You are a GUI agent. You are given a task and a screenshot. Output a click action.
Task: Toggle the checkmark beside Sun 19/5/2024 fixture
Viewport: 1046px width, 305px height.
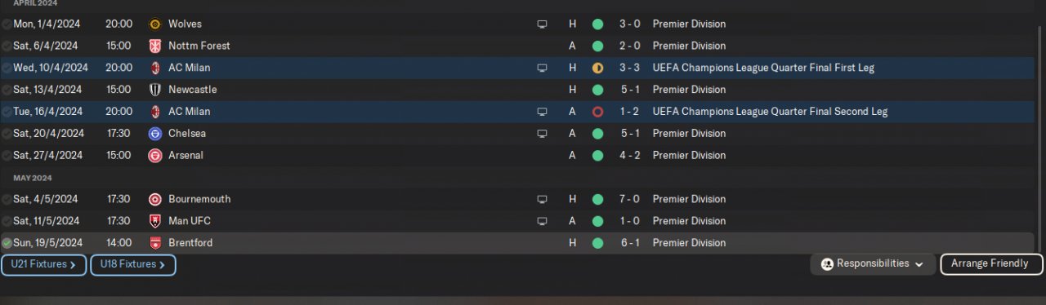[x=7, y=243]
